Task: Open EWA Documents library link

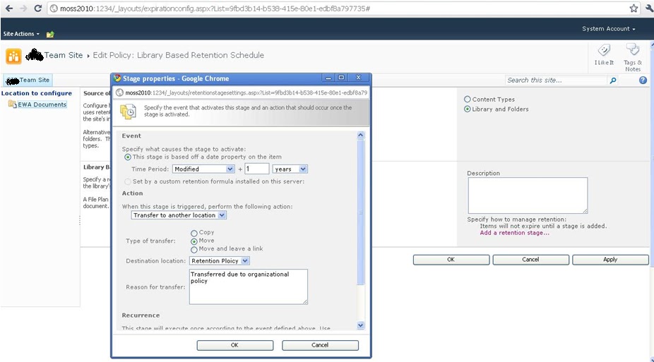Action: [42, 104]
